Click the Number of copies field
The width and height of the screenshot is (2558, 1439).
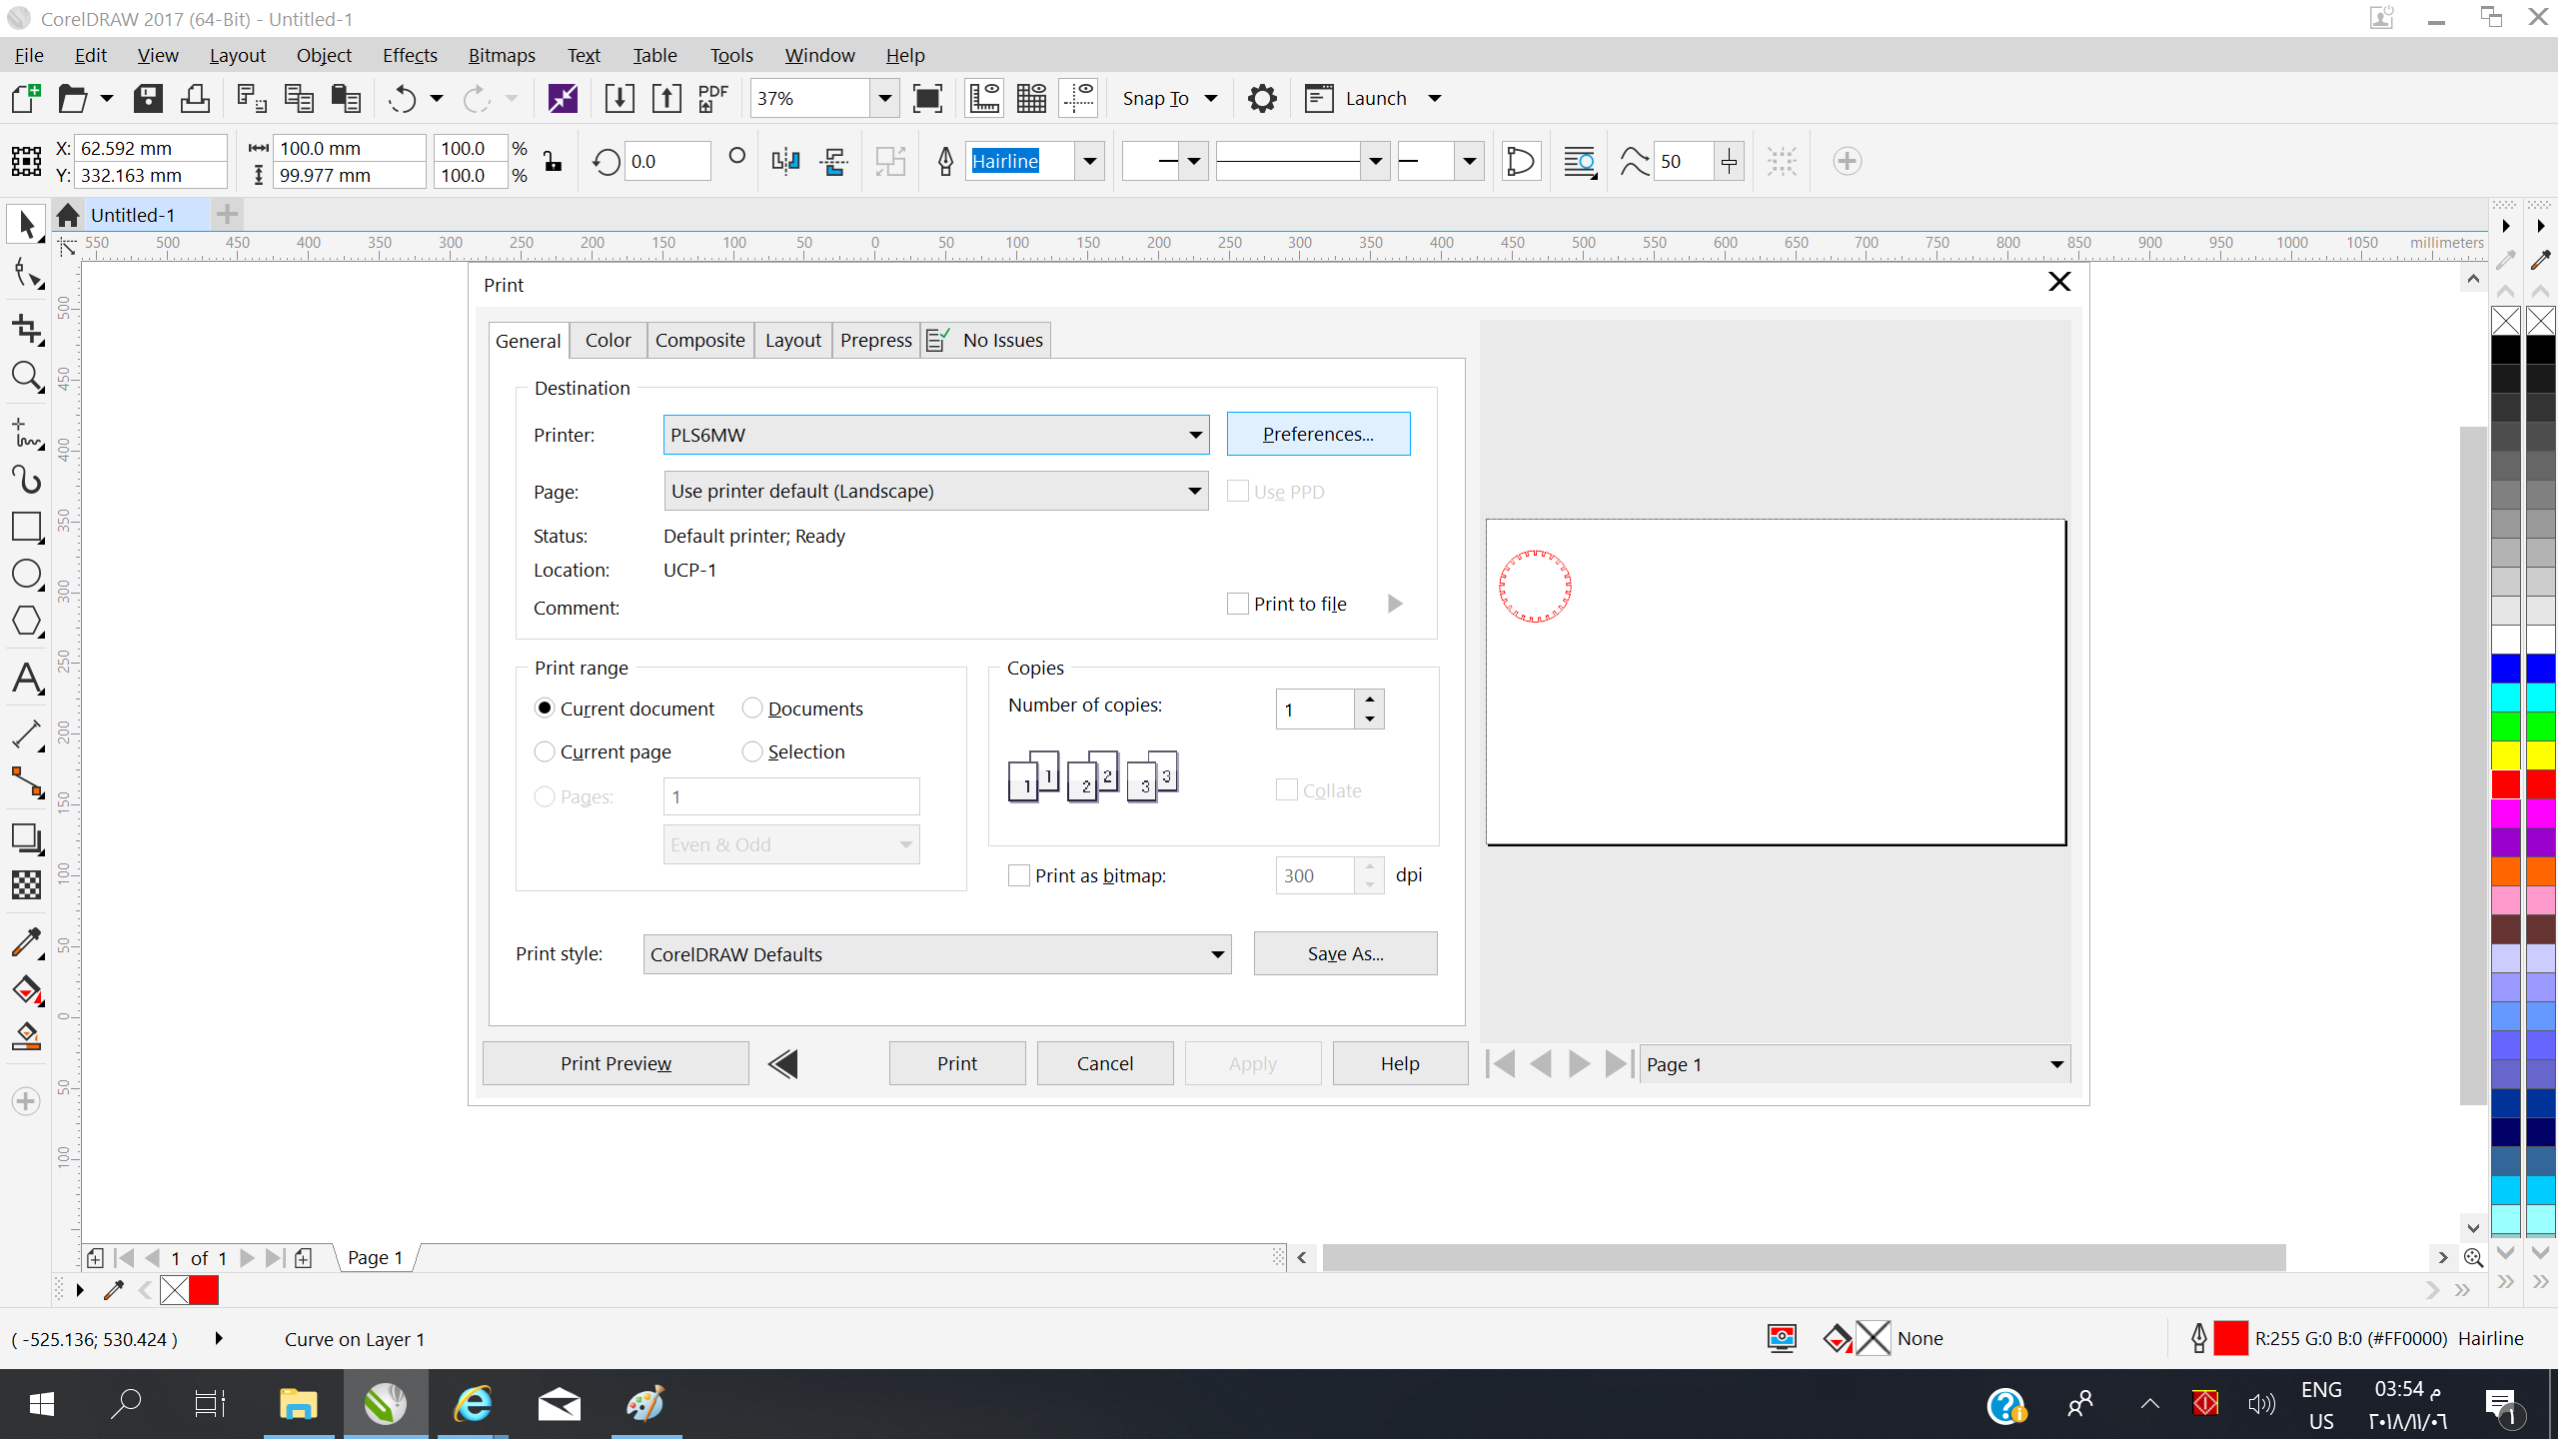(1315, 710)
